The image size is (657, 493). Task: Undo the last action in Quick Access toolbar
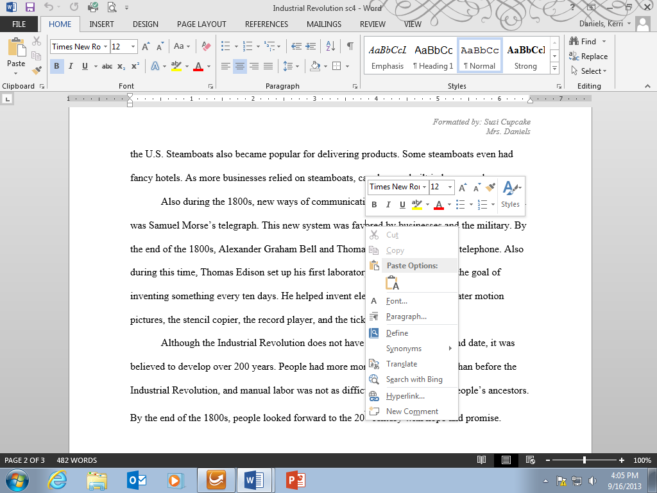pos(49,7)
